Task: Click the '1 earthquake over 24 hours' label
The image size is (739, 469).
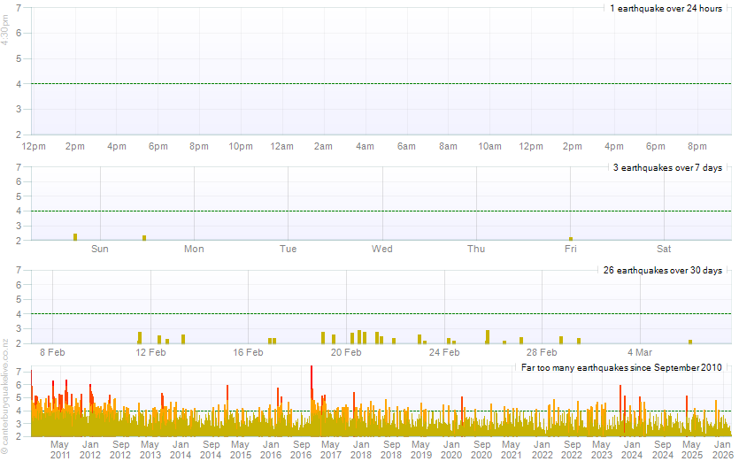Action: [666, 8]
